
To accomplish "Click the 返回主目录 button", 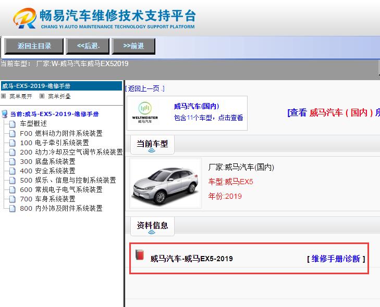I will tap(34, 46).
